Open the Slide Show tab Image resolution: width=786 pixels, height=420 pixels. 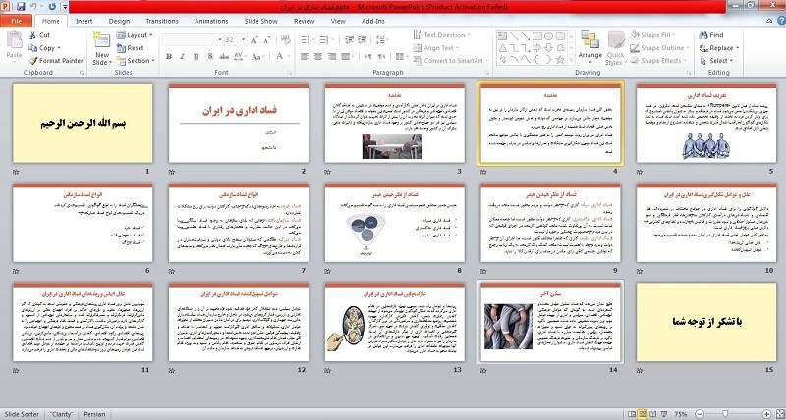[260, 20]
